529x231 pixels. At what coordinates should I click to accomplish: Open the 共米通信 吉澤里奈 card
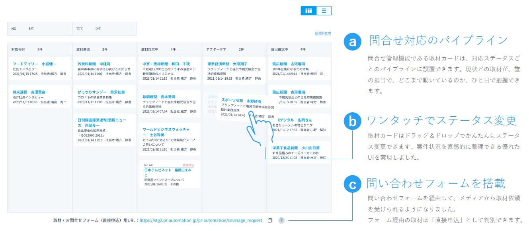coord(39,97)
